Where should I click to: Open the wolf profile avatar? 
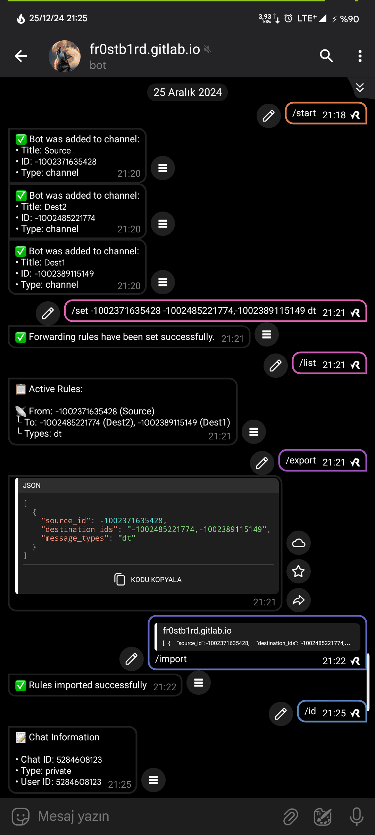[x=65, y=56]
